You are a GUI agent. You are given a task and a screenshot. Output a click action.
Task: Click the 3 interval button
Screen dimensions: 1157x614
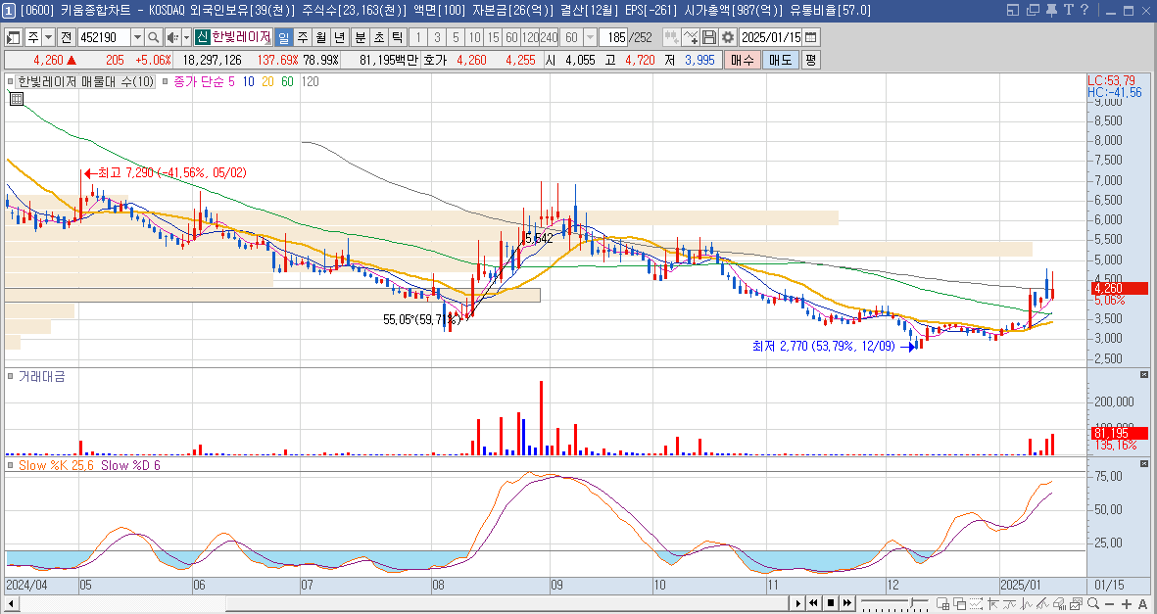click(437, 37)
